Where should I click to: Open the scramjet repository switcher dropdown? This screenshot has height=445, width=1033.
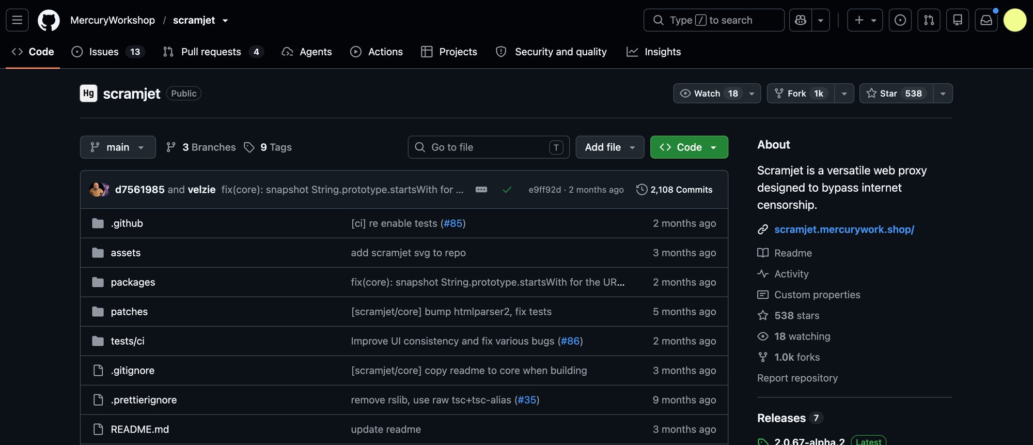225,21
